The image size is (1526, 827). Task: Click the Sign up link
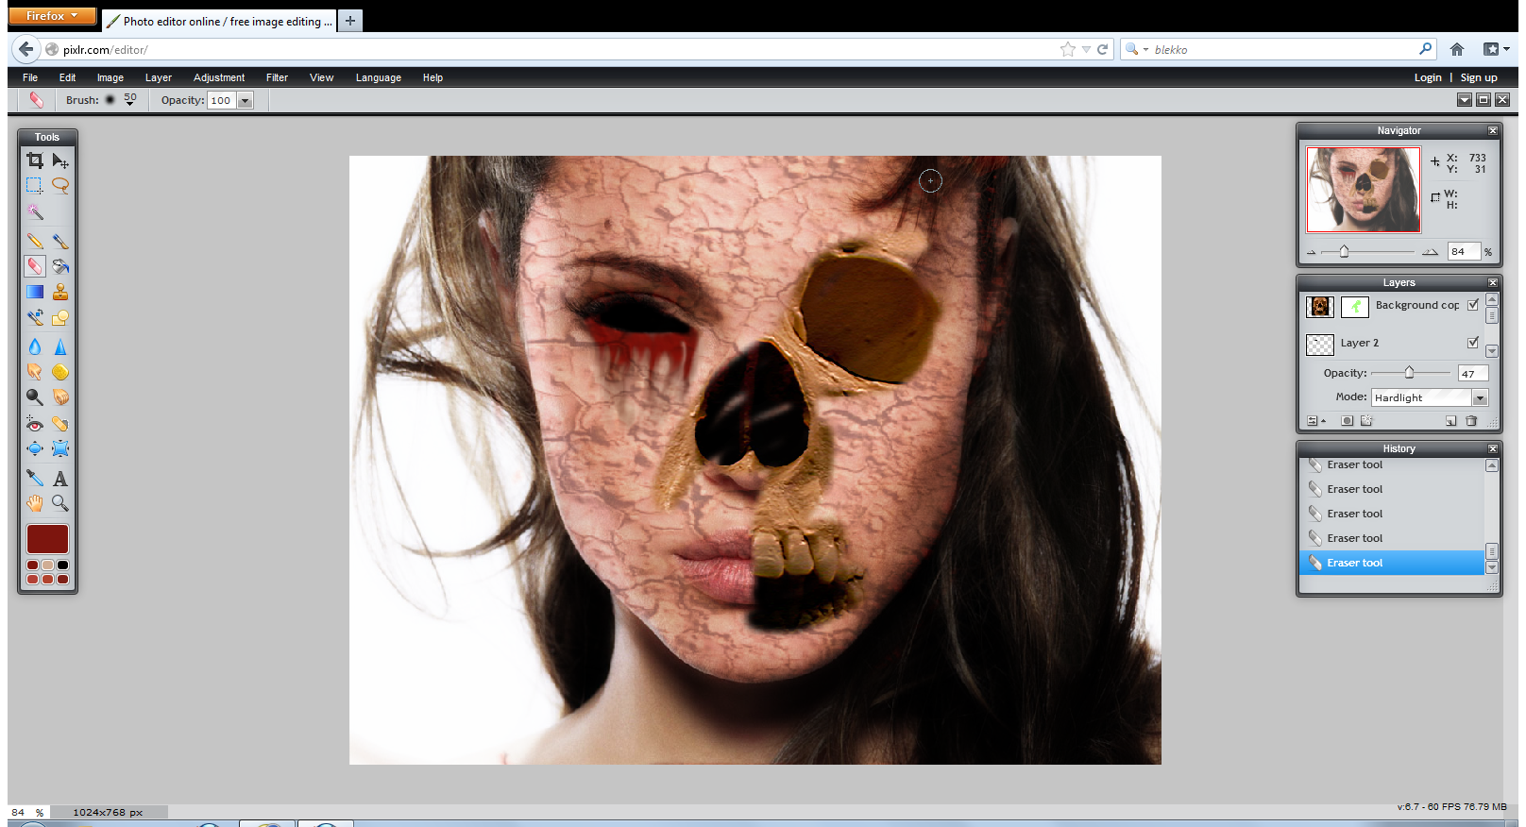(1479, 77)
